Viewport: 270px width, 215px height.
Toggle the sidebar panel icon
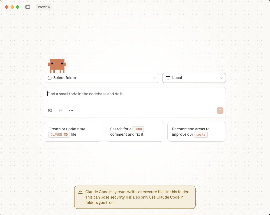click(28, 7)
